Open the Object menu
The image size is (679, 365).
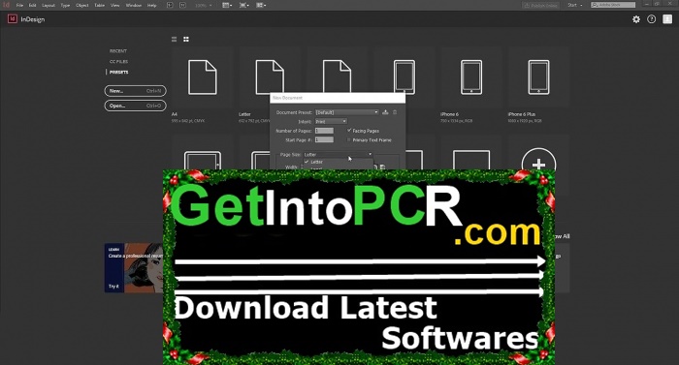pyautogui.click(x=82, y=5)
